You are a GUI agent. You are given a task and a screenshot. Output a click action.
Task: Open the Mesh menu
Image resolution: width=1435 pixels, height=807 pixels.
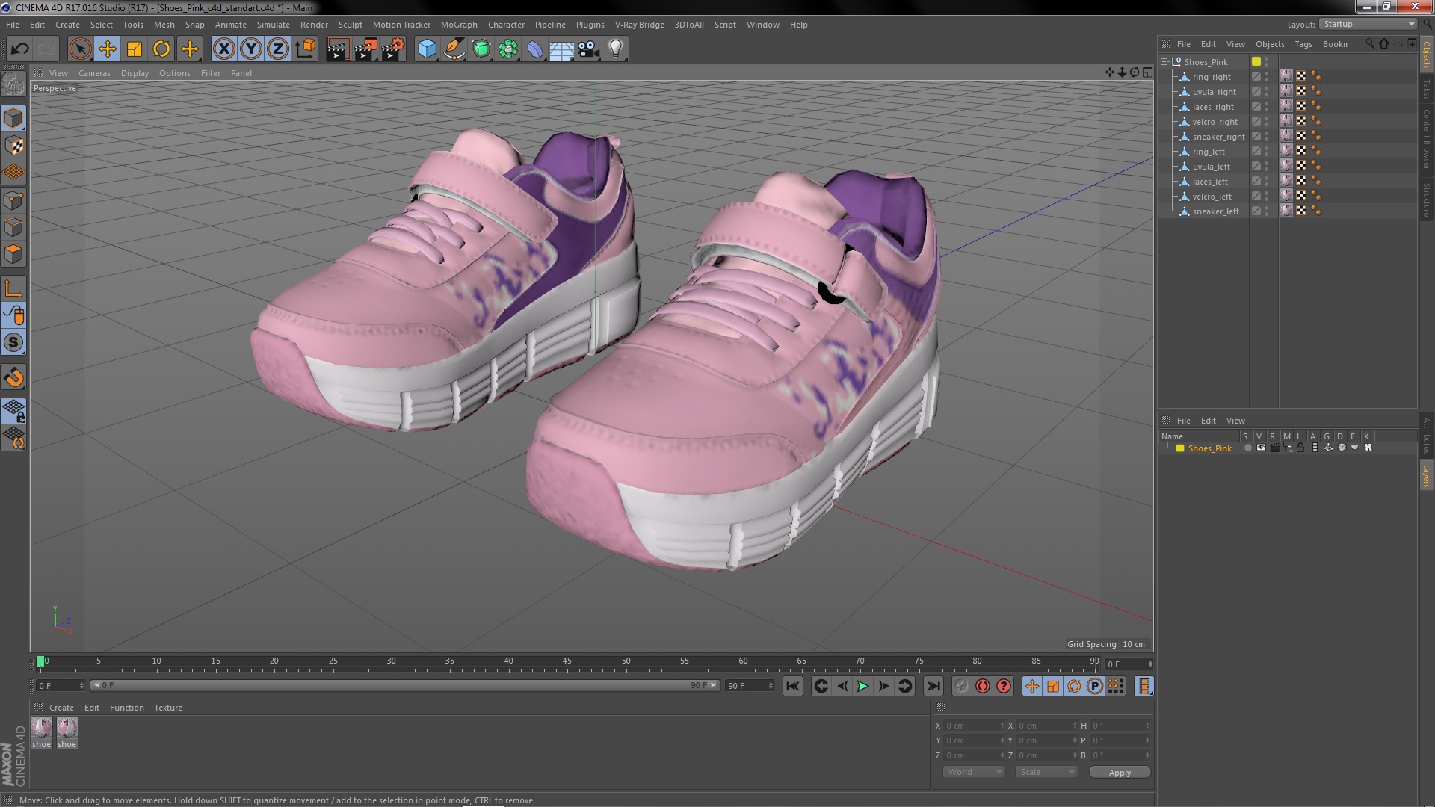click(164, 25)
